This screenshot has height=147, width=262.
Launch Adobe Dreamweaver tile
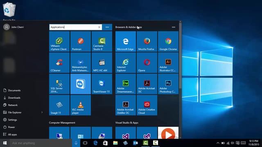(x=126, y=84)
